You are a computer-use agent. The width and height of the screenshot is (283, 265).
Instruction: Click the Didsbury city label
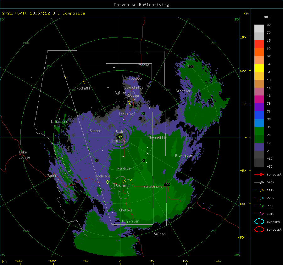[x=119, y=141]
